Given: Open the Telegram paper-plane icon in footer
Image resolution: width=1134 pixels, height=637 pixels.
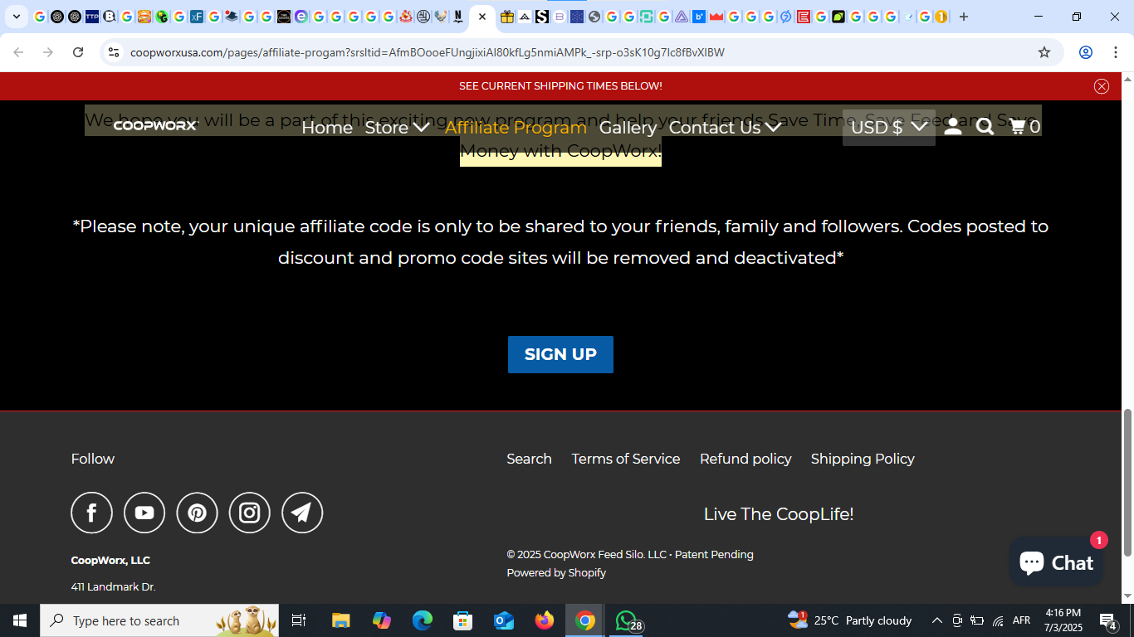Looking at the screenshot, I should (302, 513).
